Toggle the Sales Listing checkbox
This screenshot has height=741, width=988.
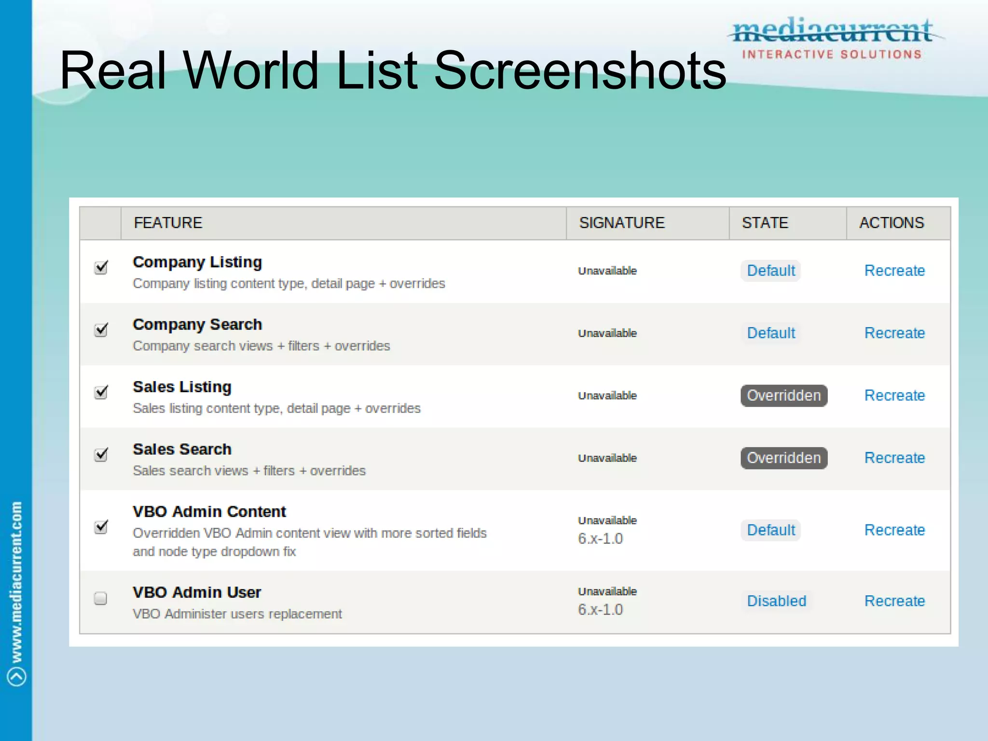coord(101,392)
